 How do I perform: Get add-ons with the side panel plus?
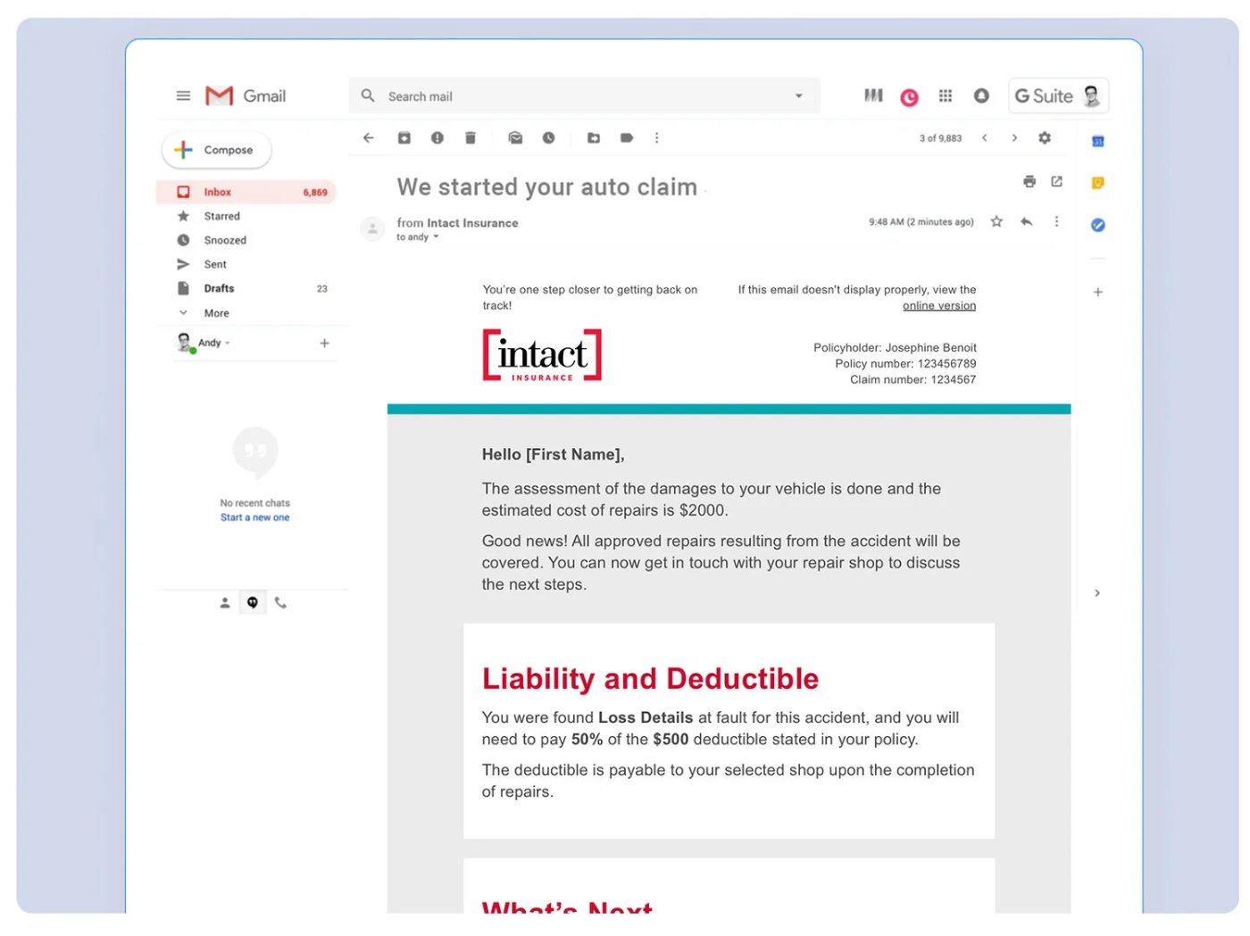(1098, 292)
